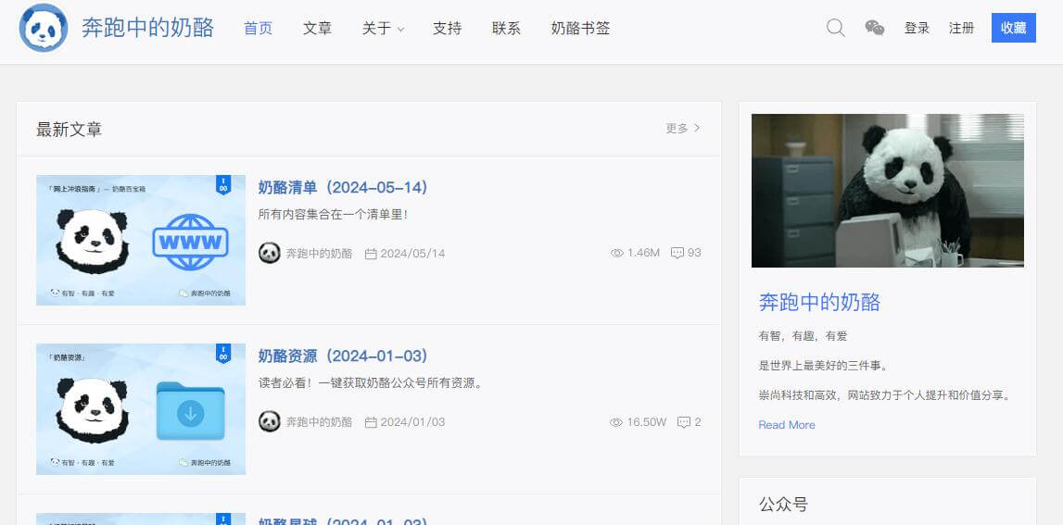
Task: Click site title 奔跑中的奶酪 in header
Action: [147, 28]
